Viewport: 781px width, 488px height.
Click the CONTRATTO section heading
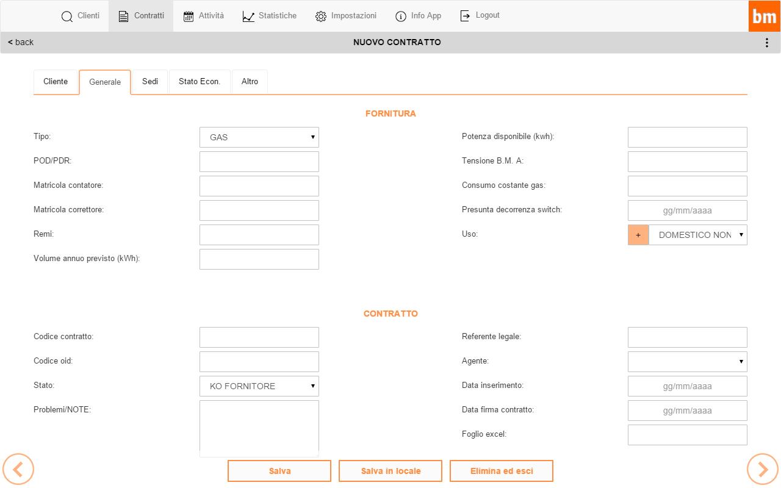[390, 314]
